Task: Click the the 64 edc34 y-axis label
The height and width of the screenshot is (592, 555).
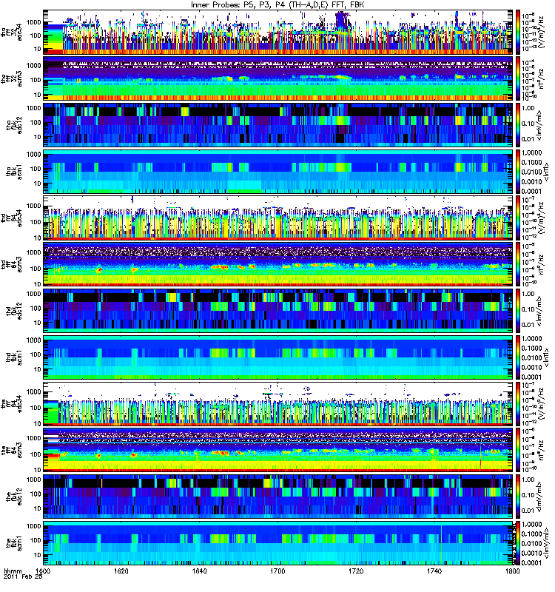Action: pos(13,403)
